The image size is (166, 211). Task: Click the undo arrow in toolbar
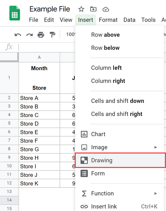18,35
